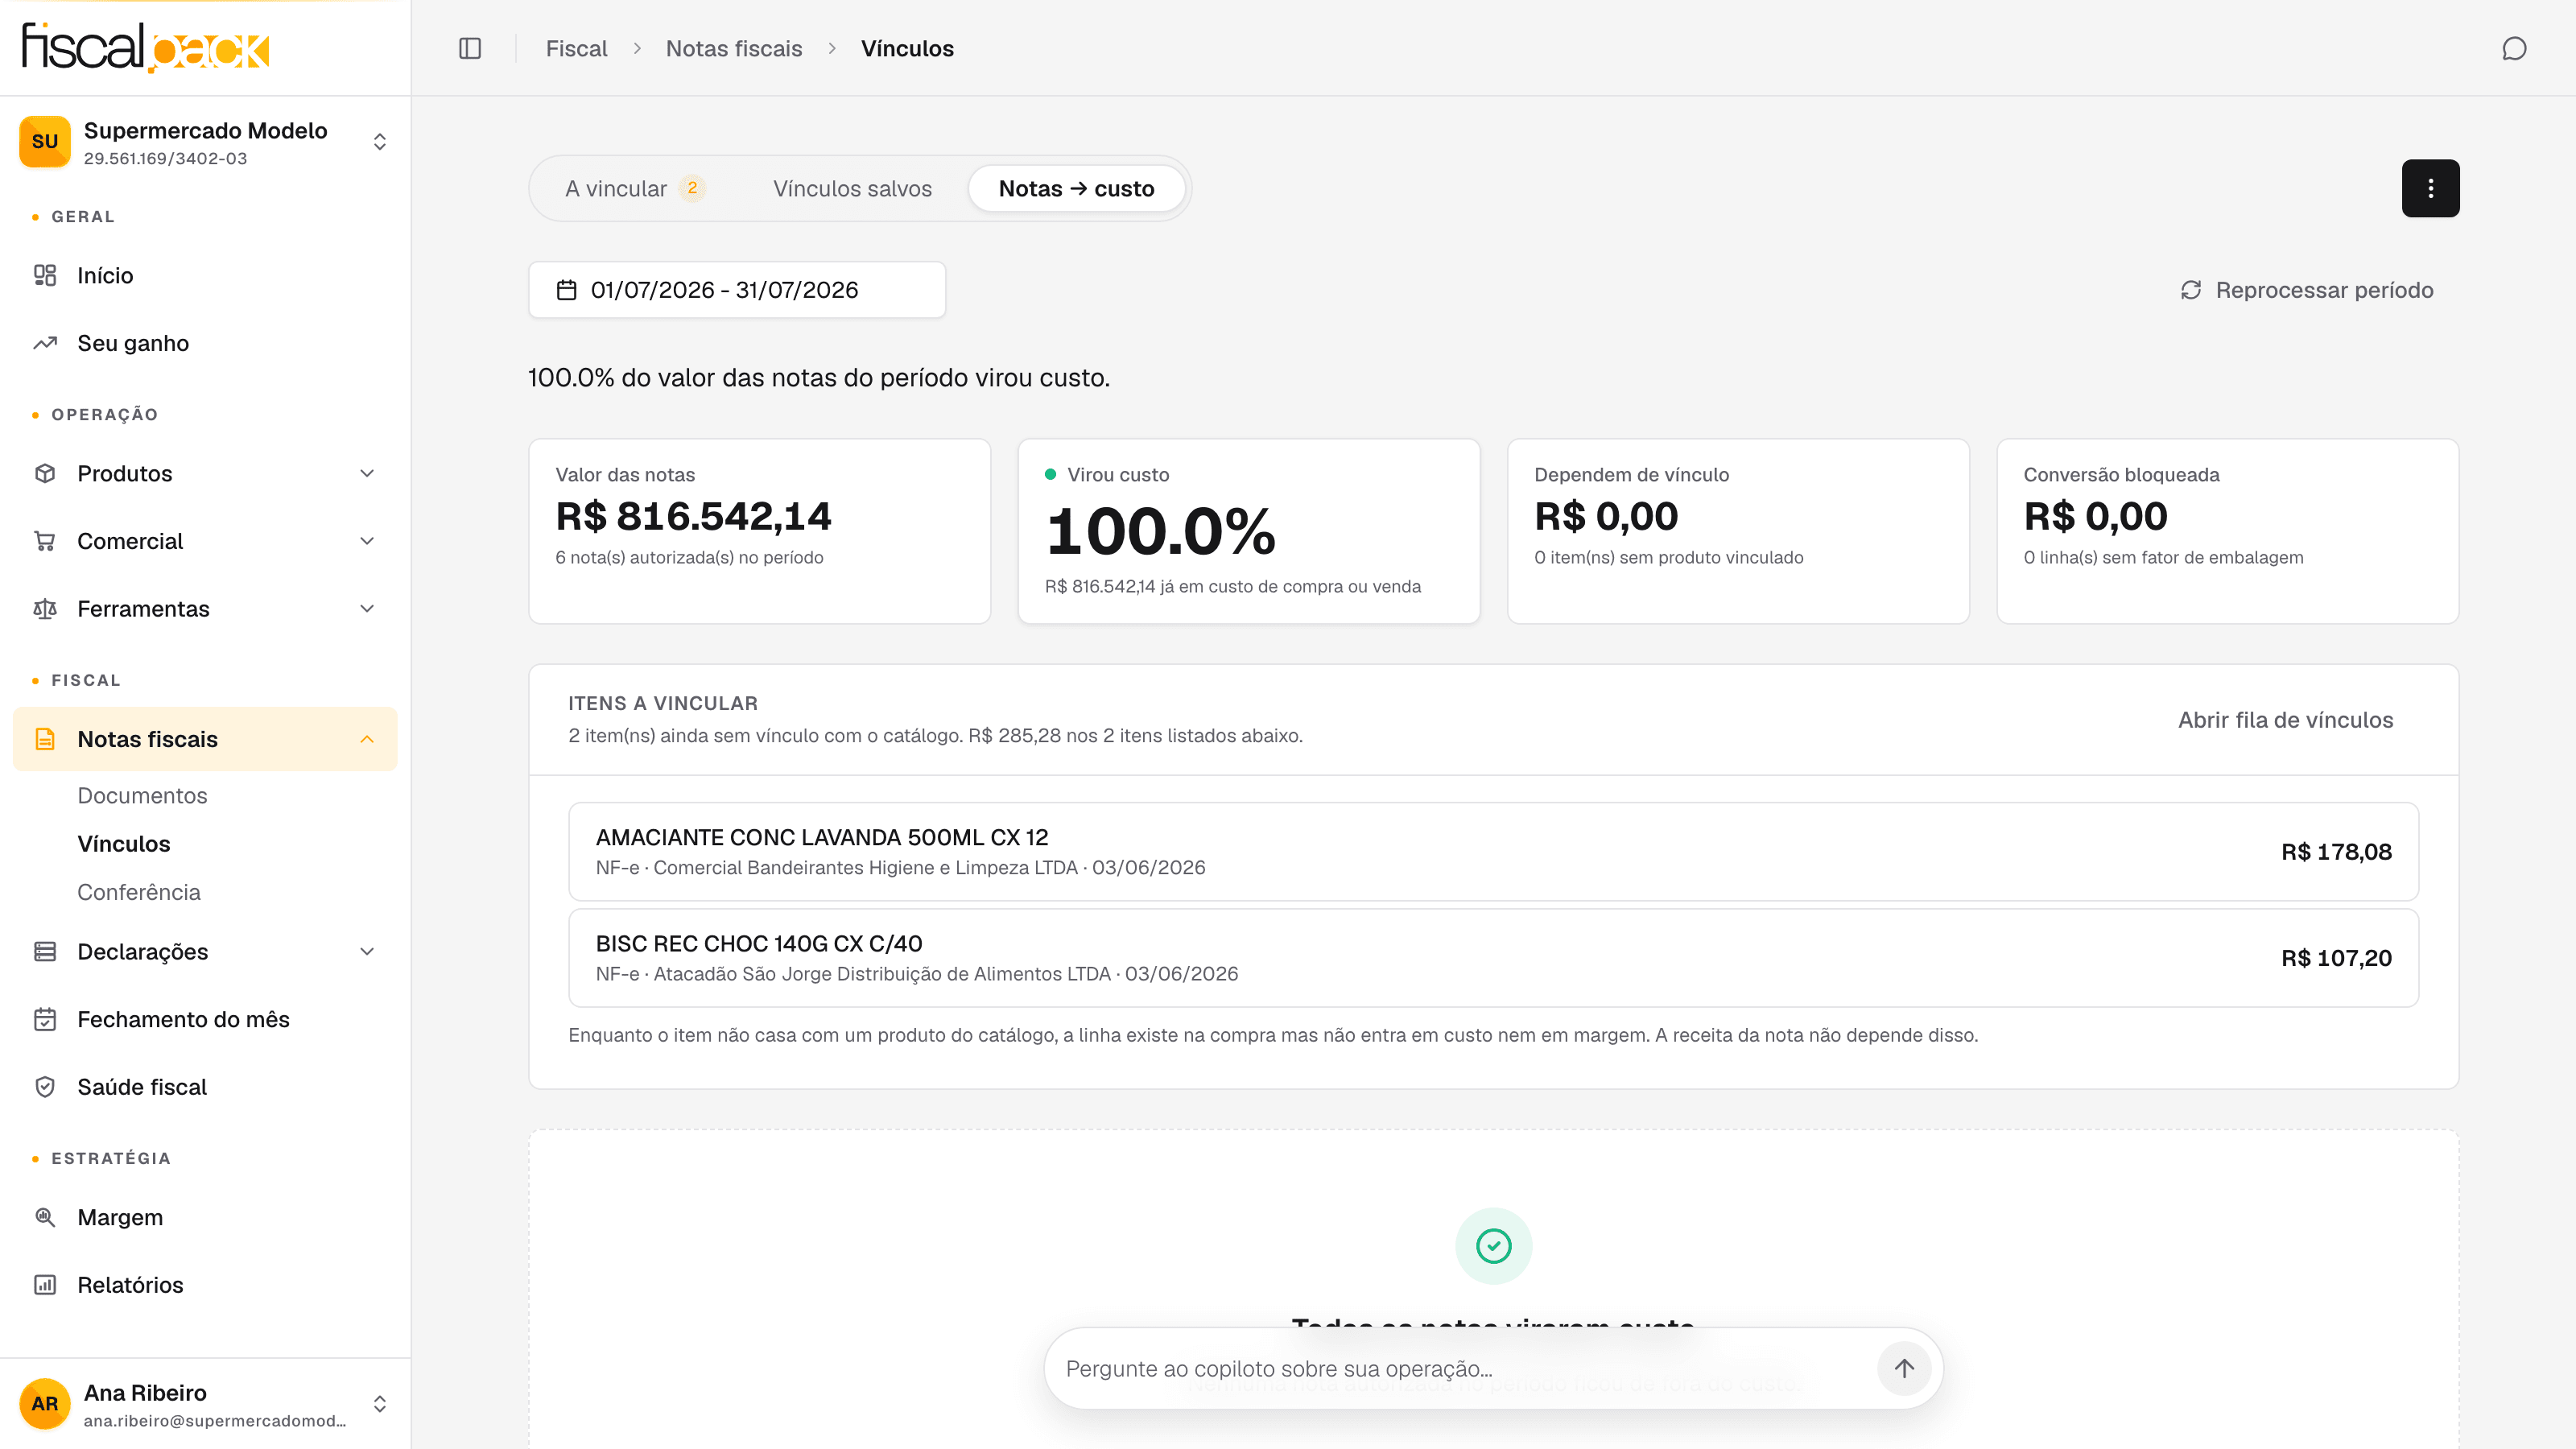The width and height of the screenshot is (2576, 1449).
Task: Click Abrir fila de vínculos link
Action: tap(2285, 720)
